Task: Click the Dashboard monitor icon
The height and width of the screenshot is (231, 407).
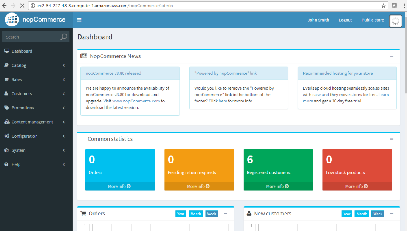Action: (x=6, y=51)
